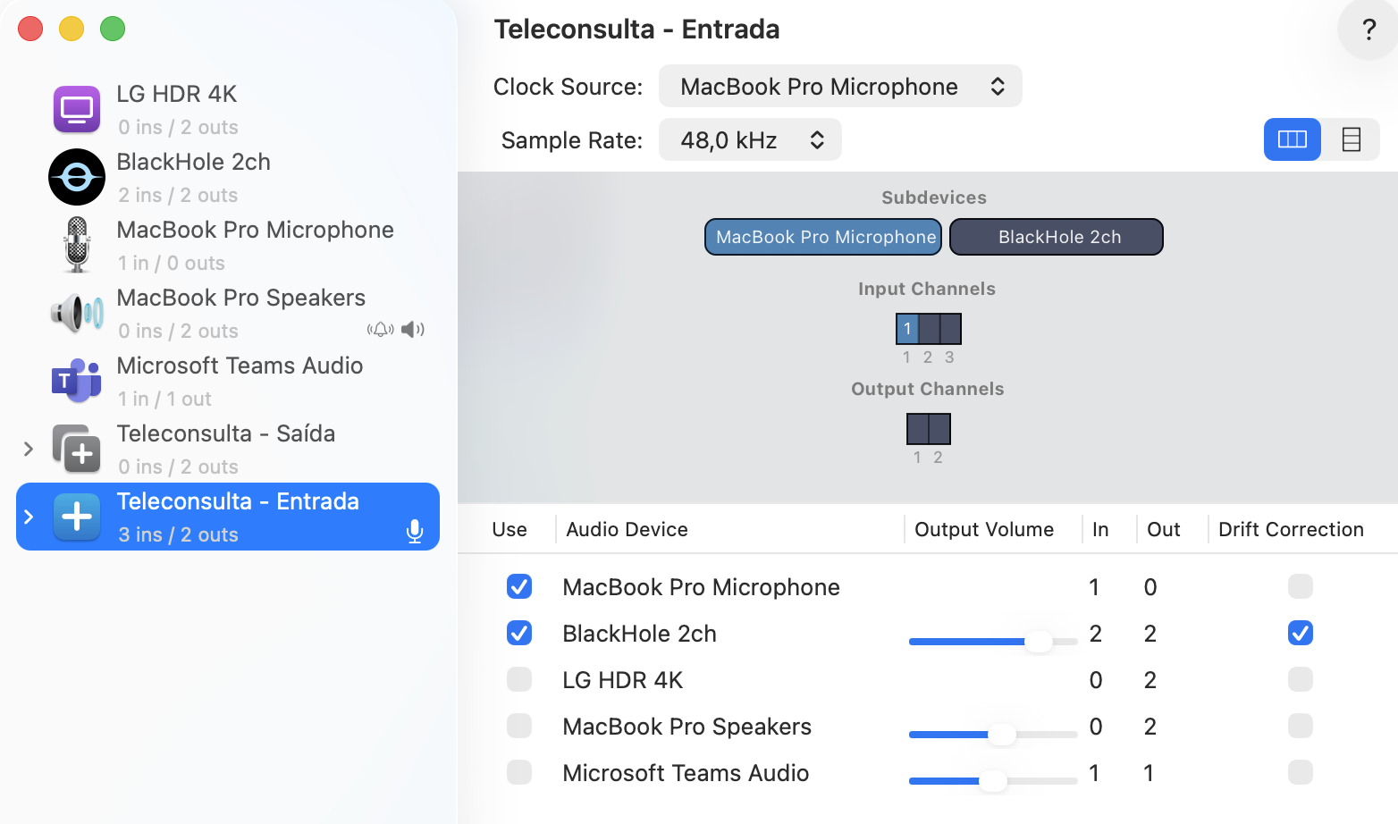Select MacBook Pro Speakers in the device sidebar
The height and width of the screenshot is (824, 1398).
(228, 313)
